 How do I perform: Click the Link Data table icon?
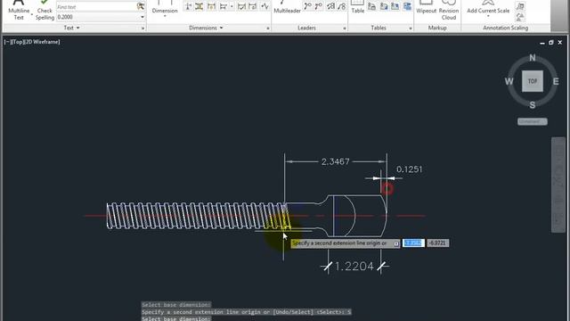pos(371,6)
